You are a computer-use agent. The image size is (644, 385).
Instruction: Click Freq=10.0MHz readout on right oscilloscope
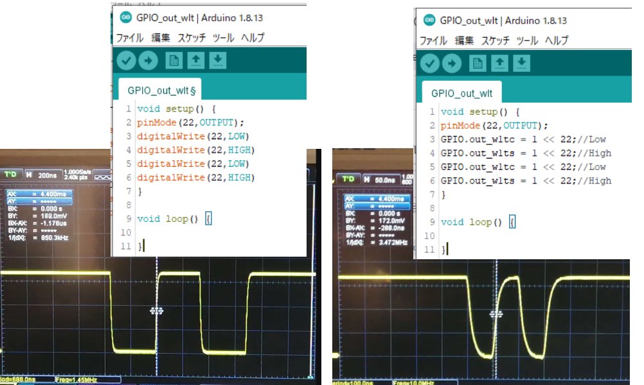coord(413,383)
